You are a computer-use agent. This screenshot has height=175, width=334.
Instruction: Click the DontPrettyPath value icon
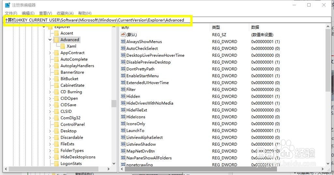123,69
